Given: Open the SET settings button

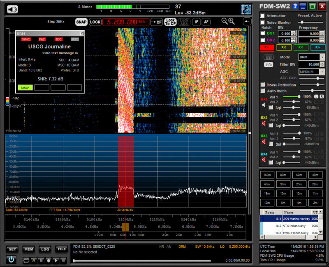Looking at the screenshot, I should (12, 249).
